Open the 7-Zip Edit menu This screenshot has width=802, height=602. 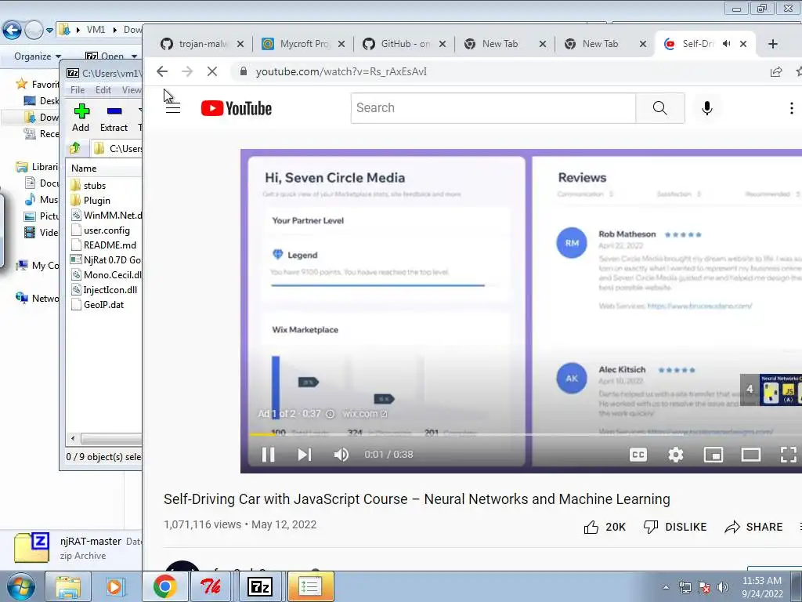[x=103, y=90]
